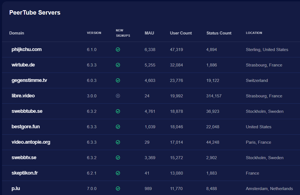
Task: Click the signups check icon for swebbtube.se
Action: coord(118,111)
